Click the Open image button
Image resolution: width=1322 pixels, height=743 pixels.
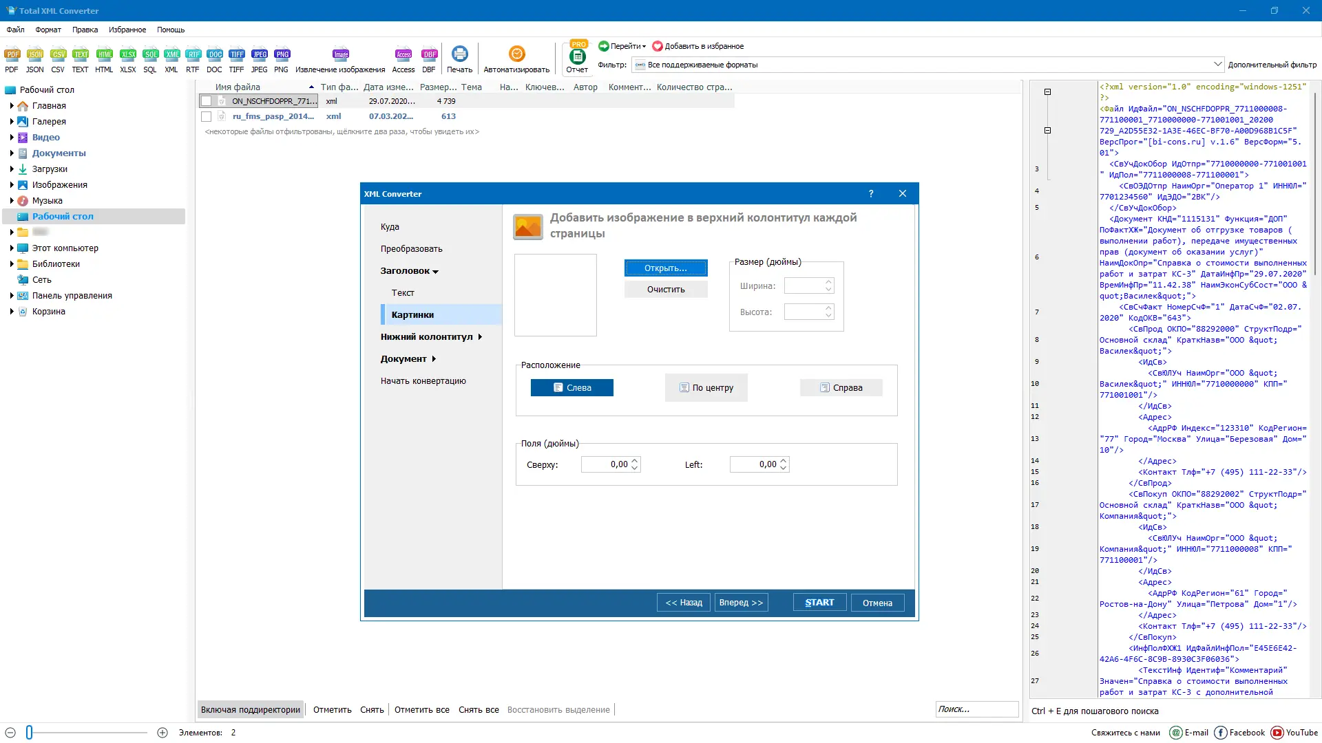(665, 268)
